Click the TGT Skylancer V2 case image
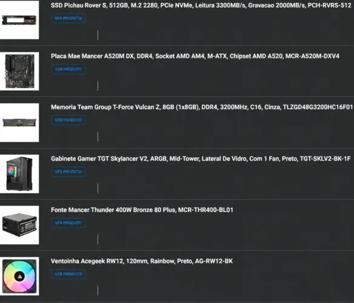 click(19, 174)
